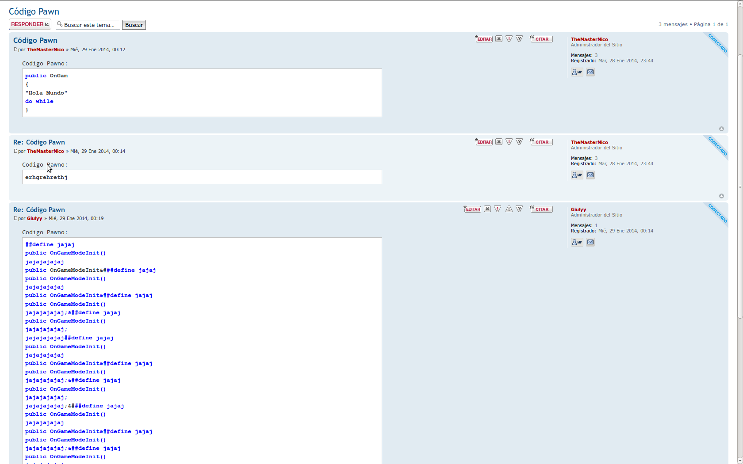Viewport: 743px width, 464px height.
Task: Click the delete (X) icon on the first post
Action: click(498, 39)
